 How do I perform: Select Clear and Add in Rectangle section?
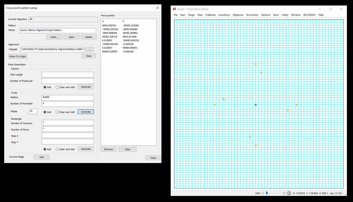click(x=57, y=149)
